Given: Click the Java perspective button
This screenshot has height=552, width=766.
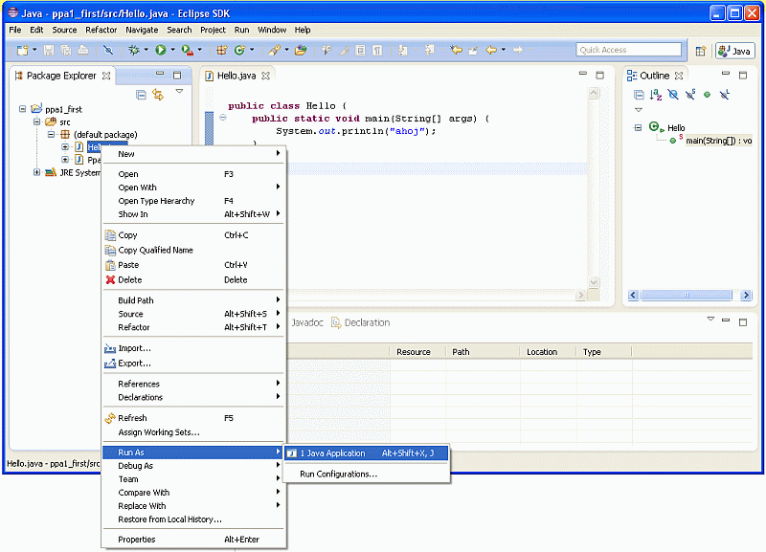Looking at the screenshot, I should [735, 51].
